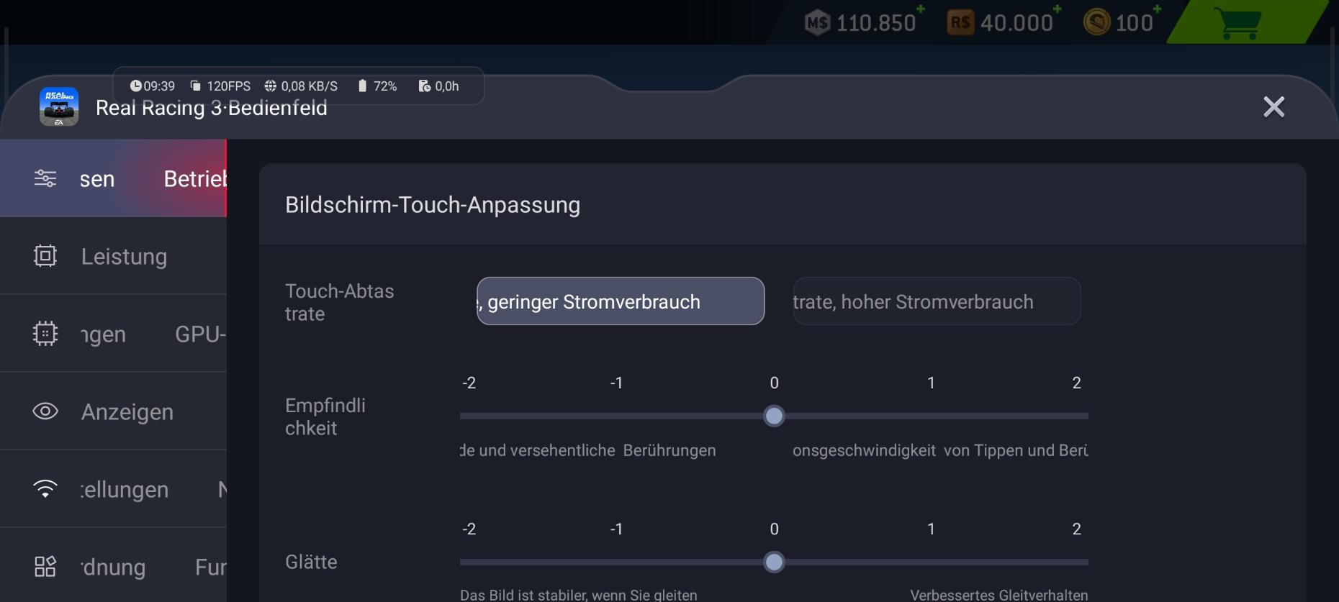Tap the gold coin currency icon

(x=1097, y=22)
